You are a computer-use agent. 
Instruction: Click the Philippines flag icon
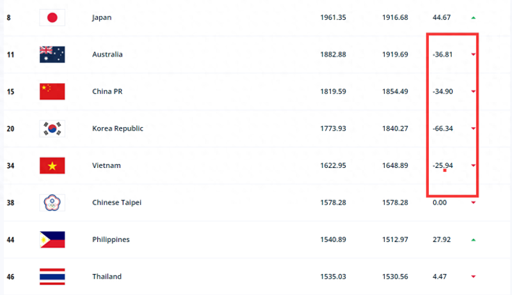coord(52,239)
